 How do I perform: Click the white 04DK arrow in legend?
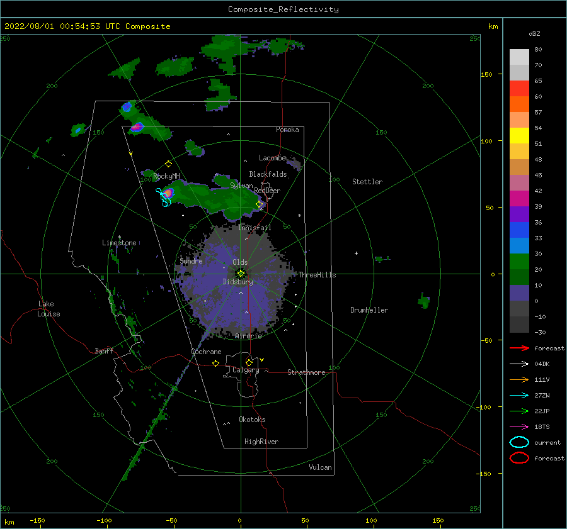(519, 364)
